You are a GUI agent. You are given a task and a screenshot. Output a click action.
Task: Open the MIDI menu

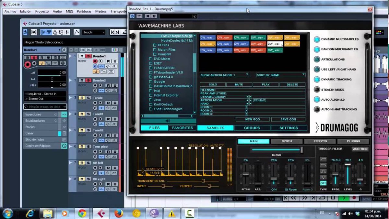coord(69,11)
